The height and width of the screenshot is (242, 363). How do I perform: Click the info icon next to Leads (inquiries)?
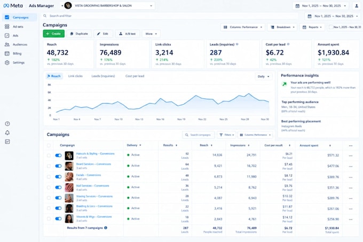tap(237, 44)
